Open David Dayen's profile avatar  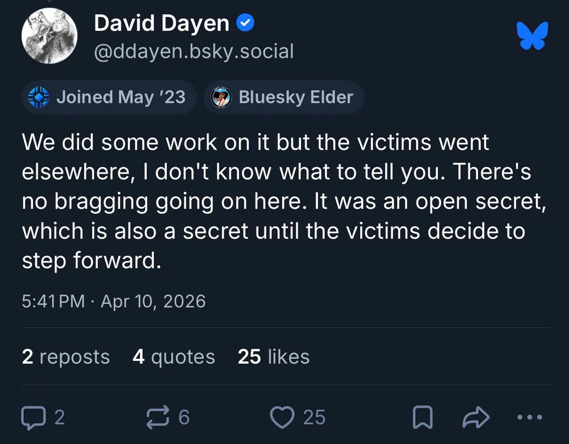[x=49, y=38]
